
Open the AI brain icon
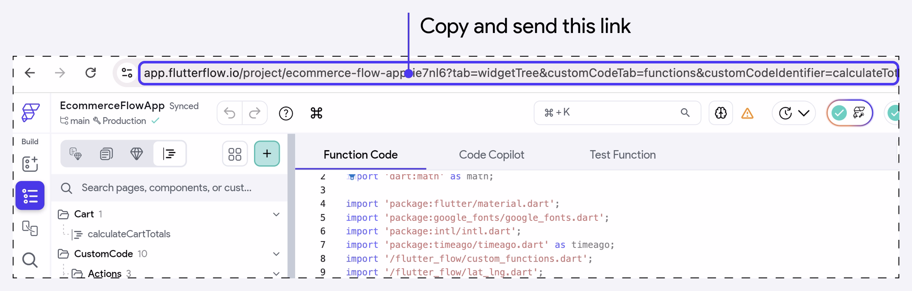click(x=721, y=113)
